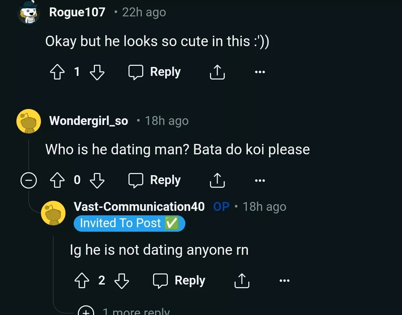The height and width of the screenshot is (315, 402).
Task: Share Wondergirl_so's comment
Action: [217, 180]
